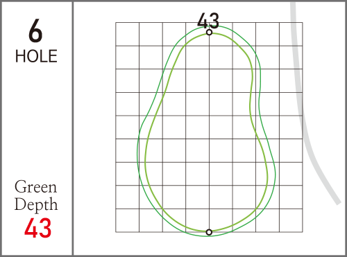The image size is (347, 257).
Task: Click the black 43 above the green
Action: (x=208, y=20)
